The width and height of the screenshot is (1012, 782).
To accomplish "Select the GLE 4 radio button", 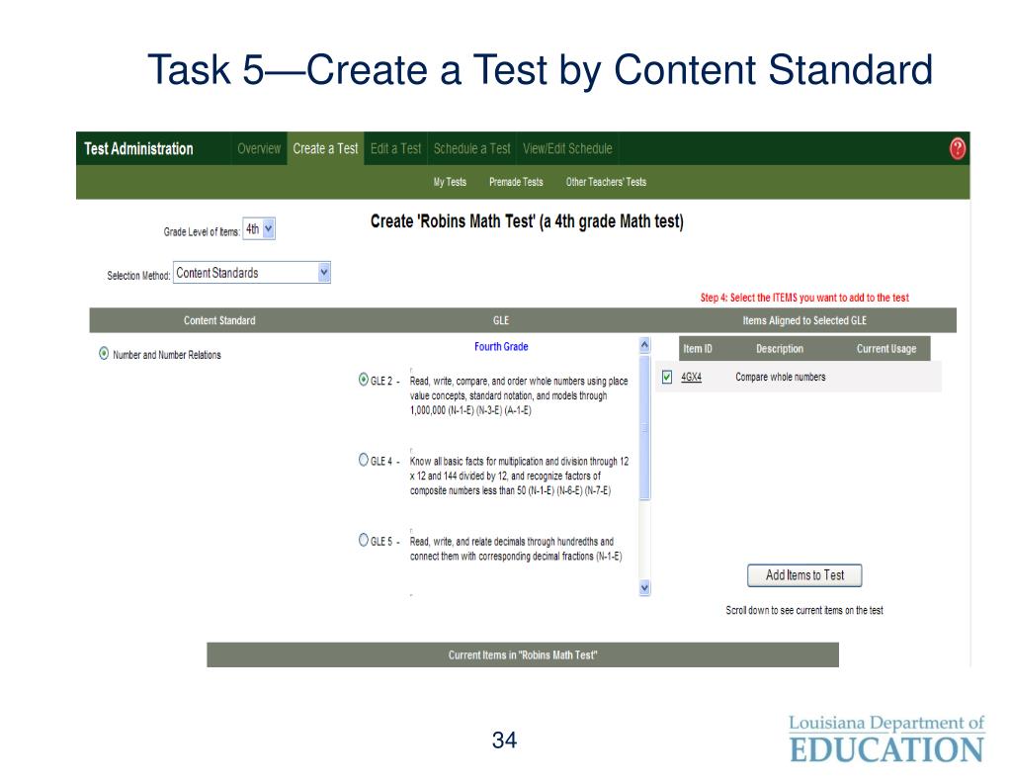I will [364, 460].
